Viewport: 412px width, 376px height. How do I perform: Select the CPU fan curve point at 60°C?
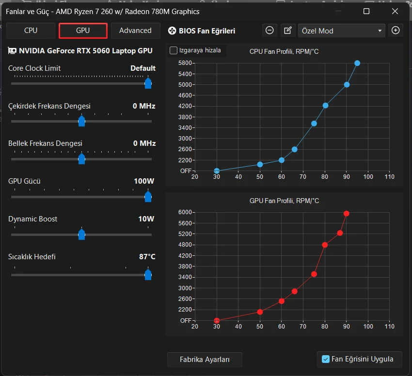pos(282,160)
